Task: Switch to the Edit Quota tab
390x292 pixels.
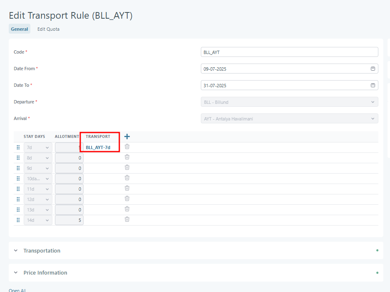Action: tap(48, 29)
